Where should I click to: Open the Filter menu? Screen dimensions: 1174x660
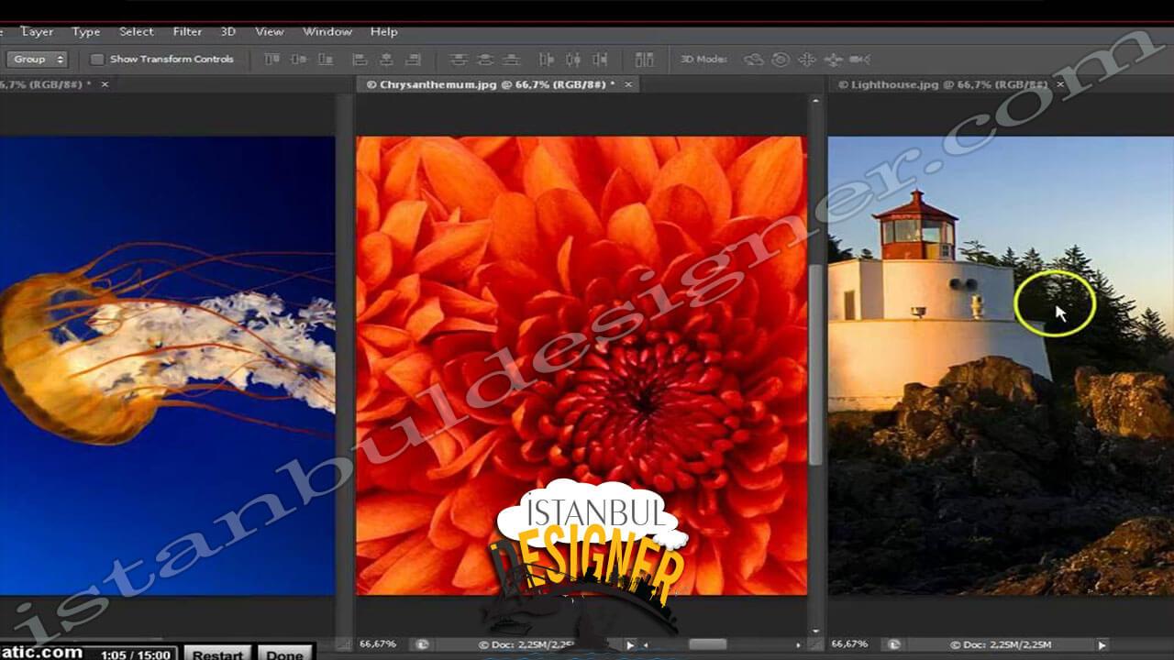(x=187, y=31)
